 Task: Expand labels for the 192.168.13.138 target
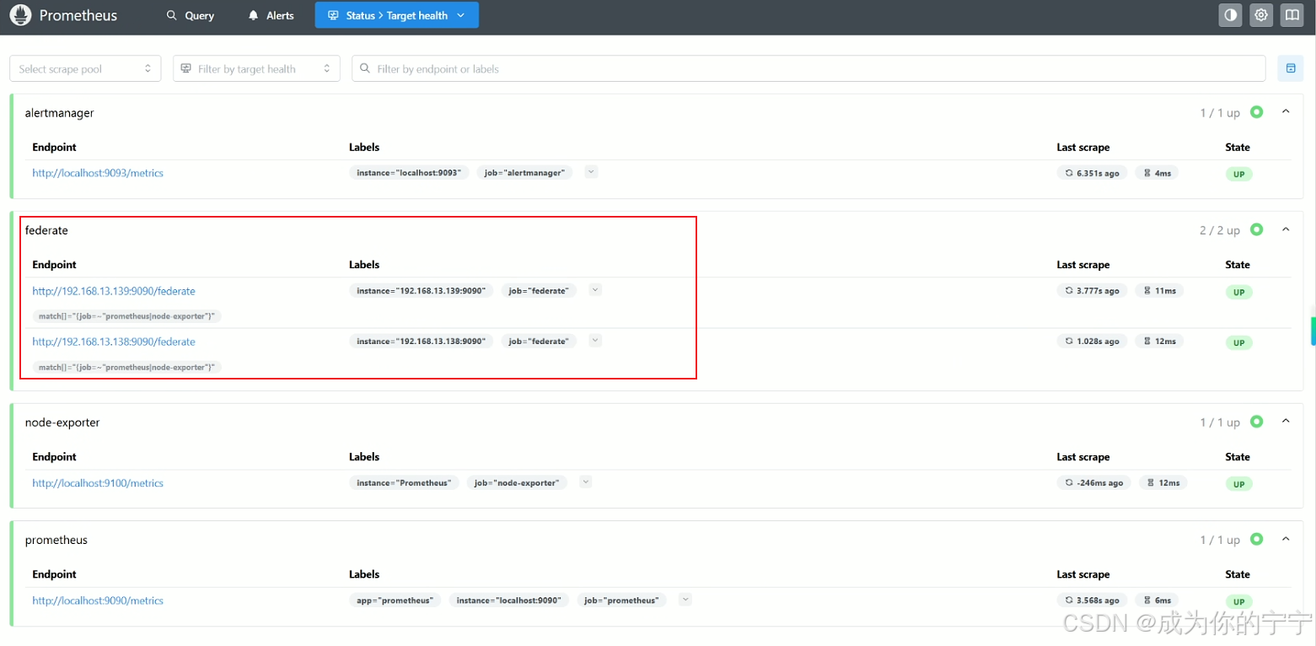click(595, 341)
